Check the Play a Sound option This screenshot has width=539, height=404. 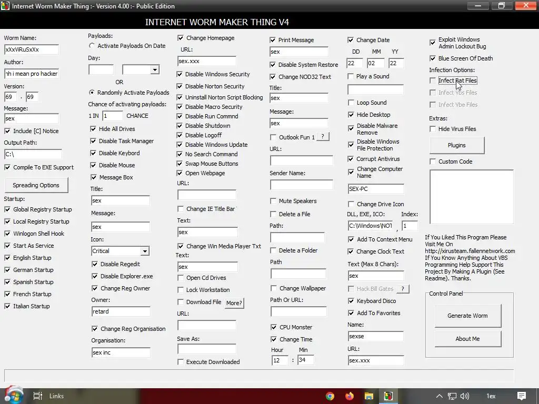(351, 76)
